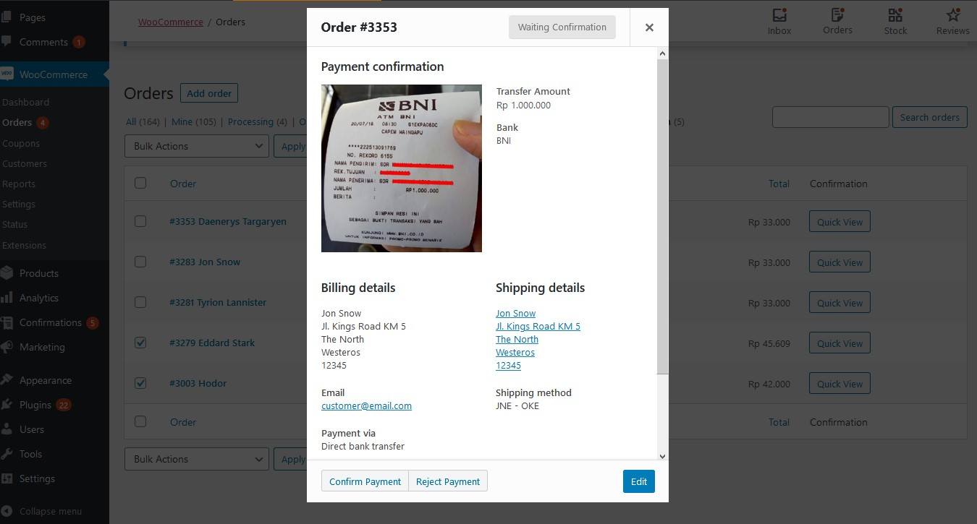The image size is (977, 524).
Task: Uncheck the checkbox for order #3003 Hodor
Action: pos(140,383)
